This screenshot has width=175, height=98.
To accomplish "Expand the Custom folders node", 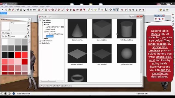I will click(40, 41).
